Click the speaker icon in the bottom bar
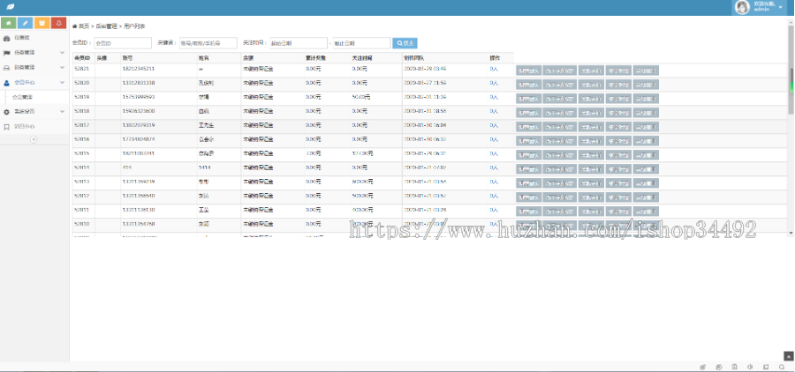Viewport: 795px width, 372px height. click(750, 366)
